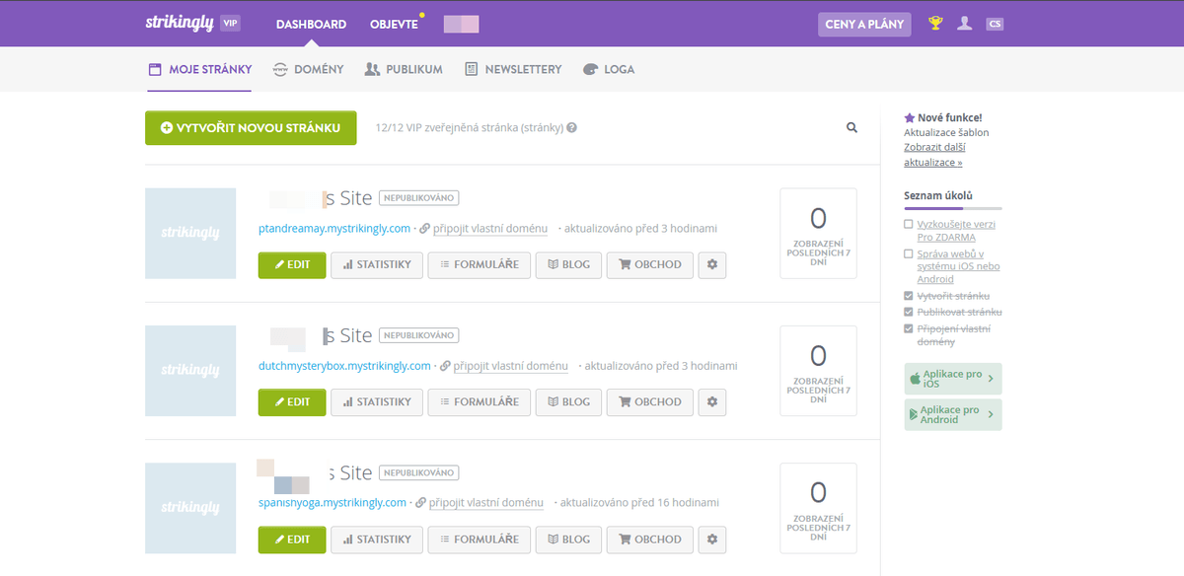Switch to the Newslettery tab
Viewport: 1184px width, 576px height.
pos(513,69)
